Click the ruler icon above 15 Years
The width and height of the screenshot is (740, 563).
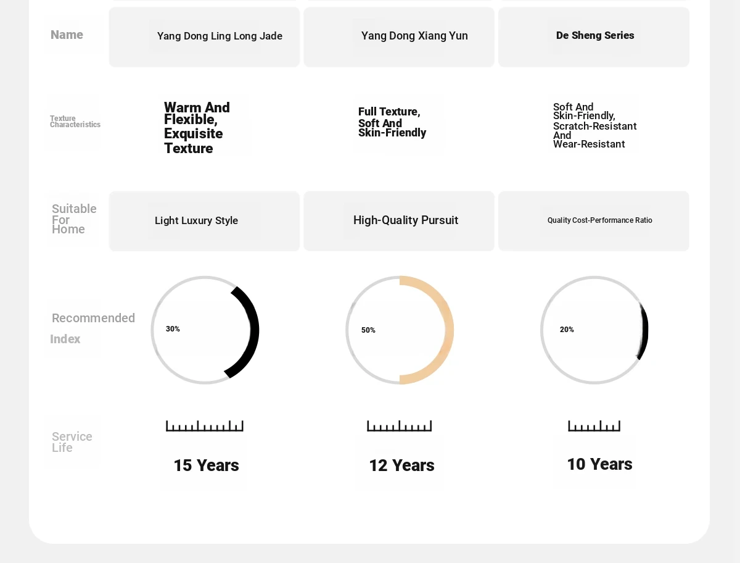[205, 426]
